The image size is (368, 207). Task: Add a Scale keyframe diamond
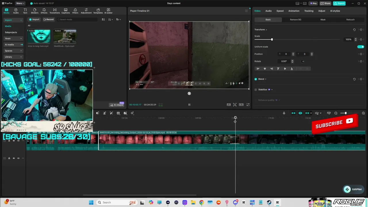pyautogui.click(x=361, y=39)
